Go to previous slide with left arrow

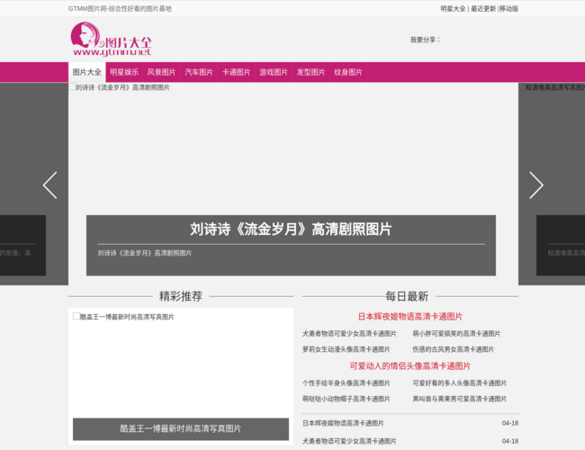pos(50,185)
